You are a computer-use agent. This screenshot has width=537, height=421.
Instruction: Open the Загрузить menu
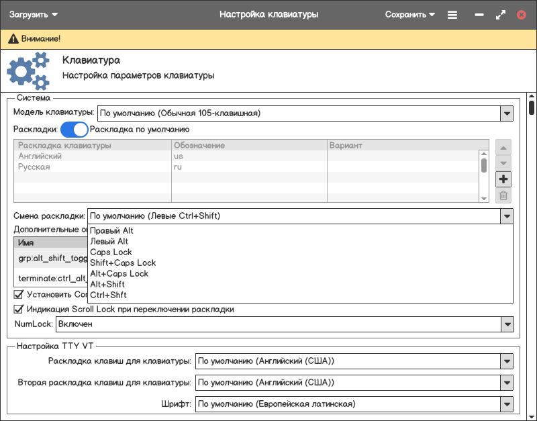34,14
